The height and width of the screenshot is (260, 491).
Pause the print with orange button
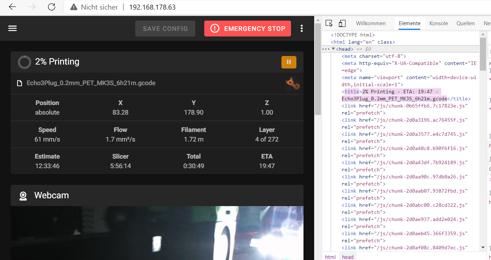click(289, 62)
